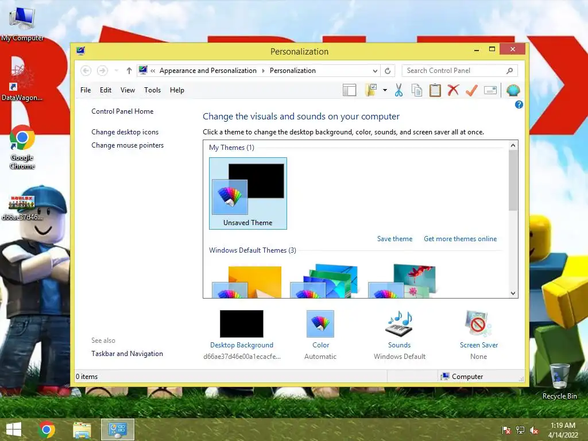
Task: Select the Unsaved Theme thumbnail
Action: (x=248, y=194)
